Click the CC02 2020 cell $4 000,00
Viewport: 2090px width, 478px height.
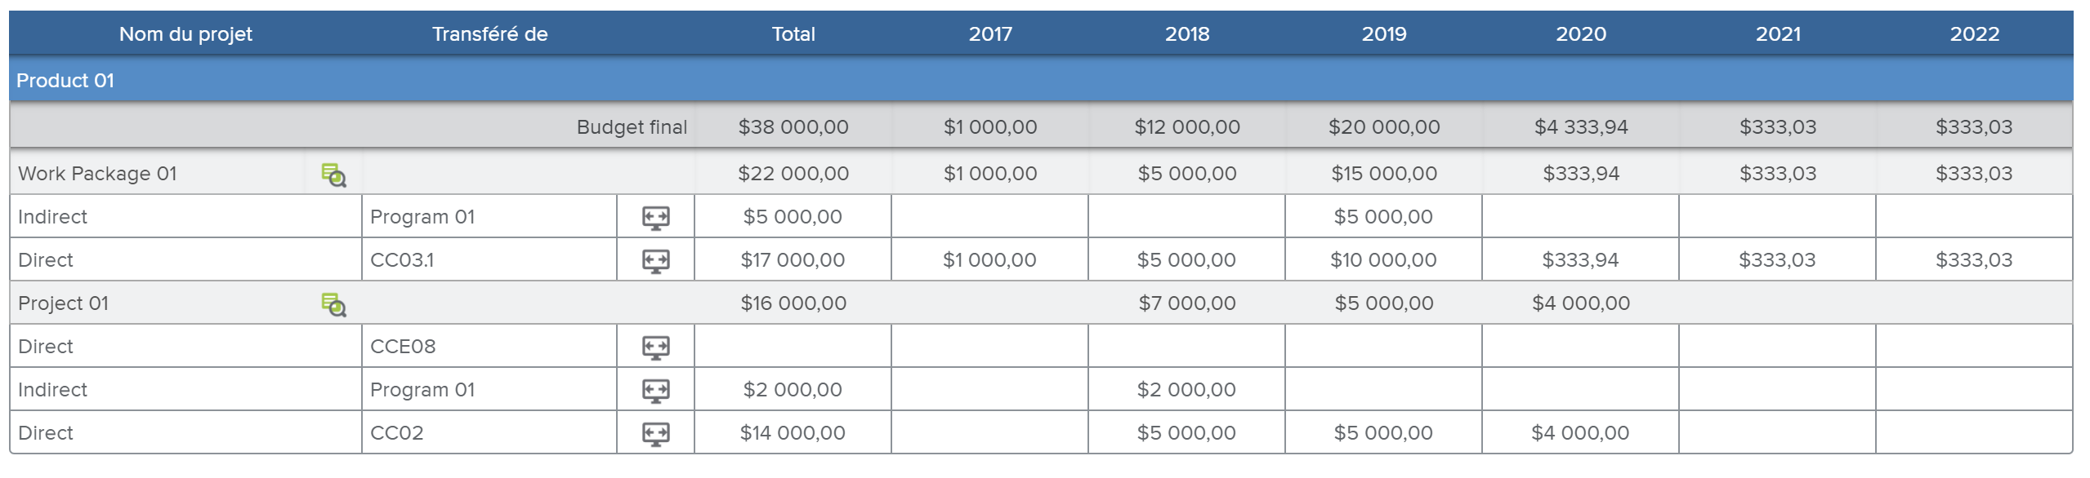tap(1579, 433)
